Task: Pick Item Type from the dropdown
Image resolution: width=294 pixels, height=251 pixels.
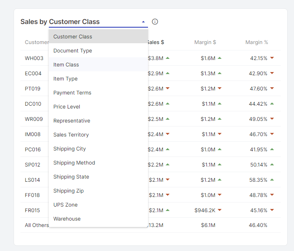Action: tap(66, 78)
